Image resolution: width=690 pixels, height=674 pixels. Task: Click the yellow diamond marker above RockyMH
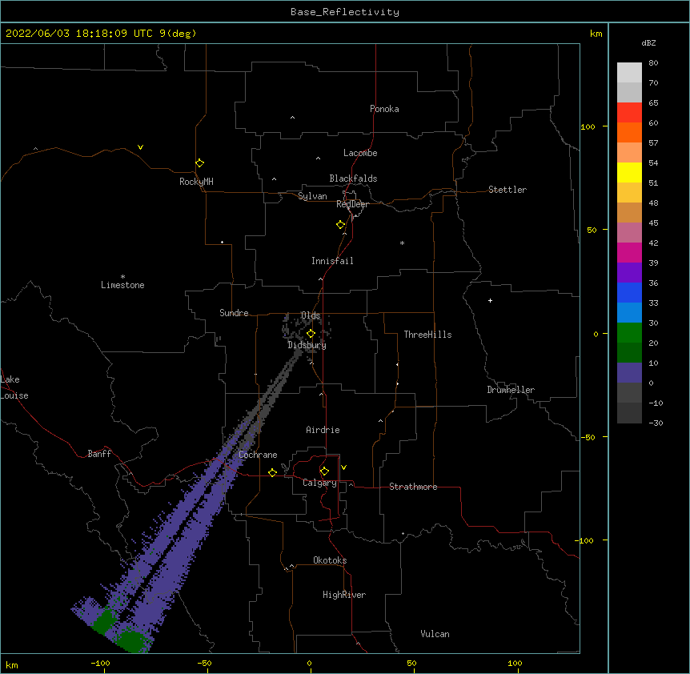(199, 163)
